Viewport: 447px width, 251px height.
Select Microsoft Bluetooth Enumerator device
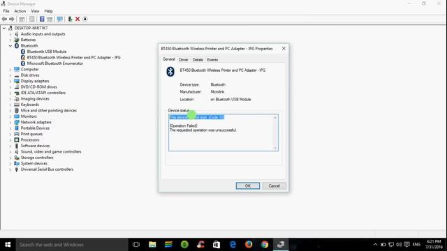(x=55, y=63)
